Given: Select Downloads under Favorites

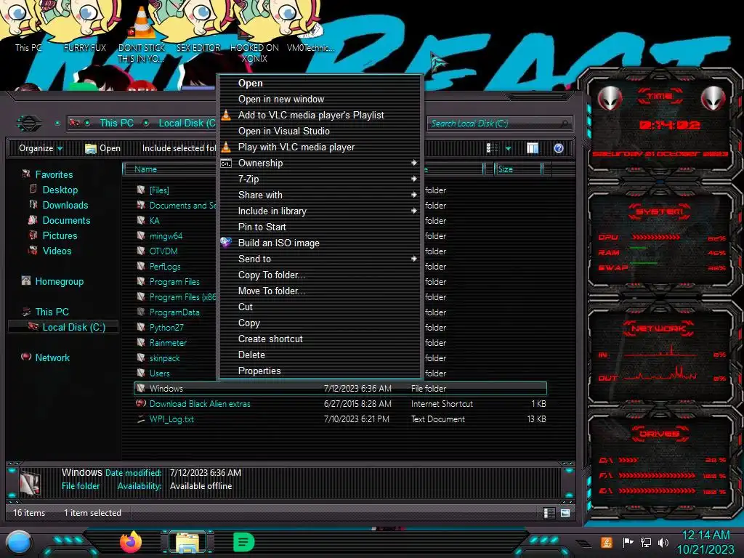Looking at the screenshot, I should 65,205.
